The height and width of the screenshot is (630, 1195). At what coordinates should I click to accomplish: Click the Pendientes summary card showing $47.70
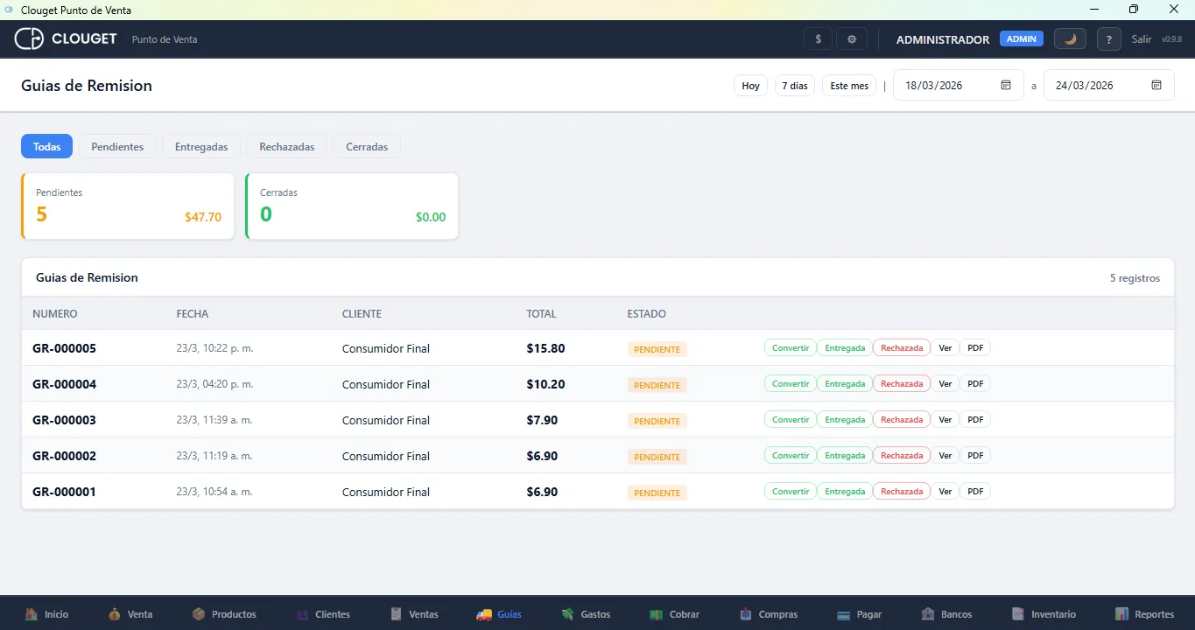(x=128, y=206)
